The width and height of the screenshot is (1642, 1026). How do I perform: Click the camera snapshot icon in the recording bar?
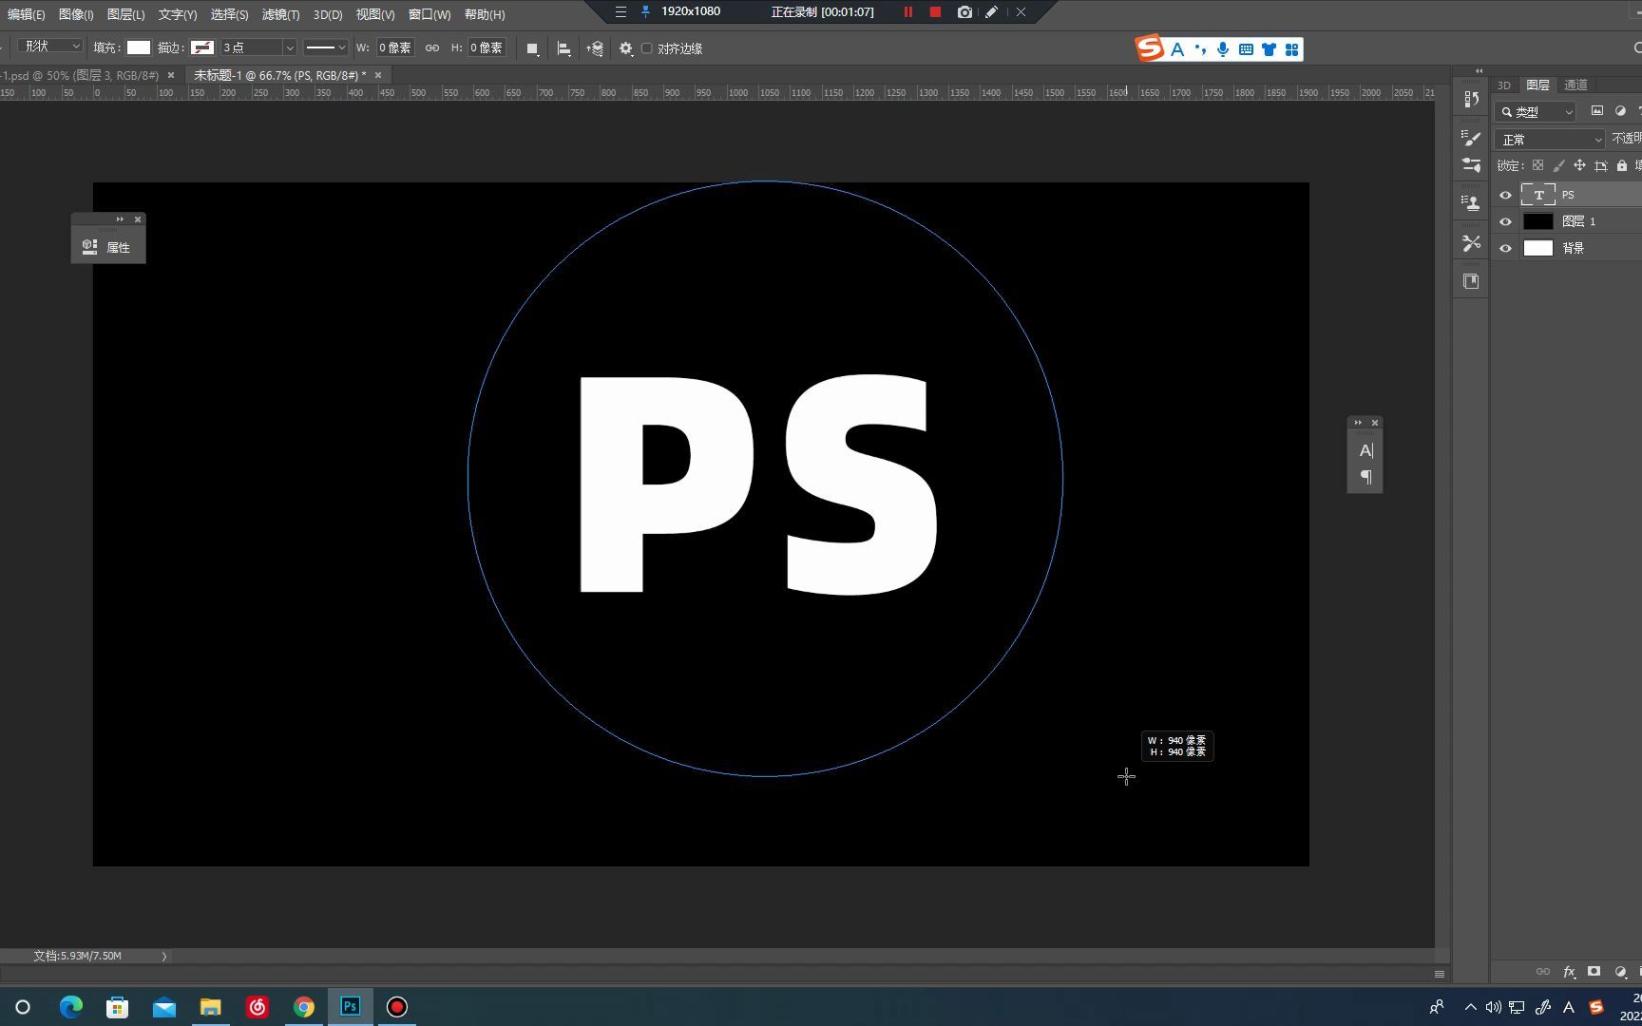pyautogui.click(x=964, y=12)
